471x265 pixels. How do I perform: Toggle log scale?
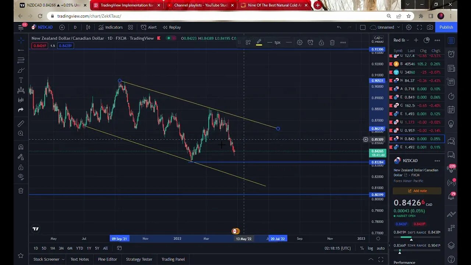coord(370,248)
